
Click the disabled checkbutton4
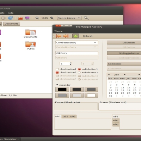57,79
